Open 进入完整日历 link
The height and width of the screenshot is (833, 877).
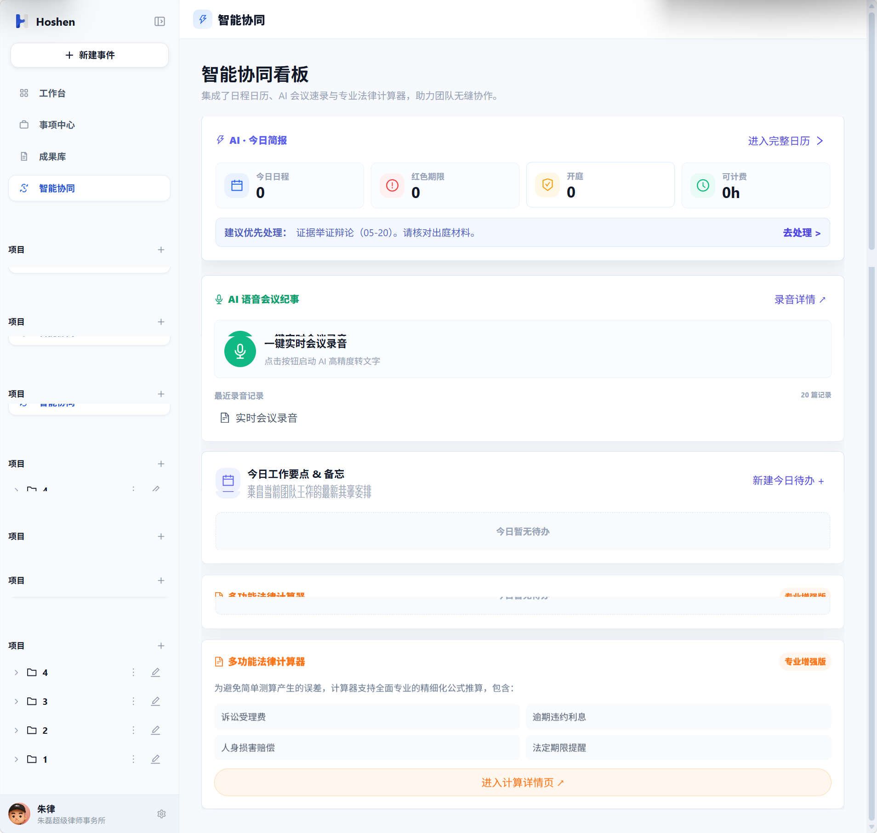(786, 141)
